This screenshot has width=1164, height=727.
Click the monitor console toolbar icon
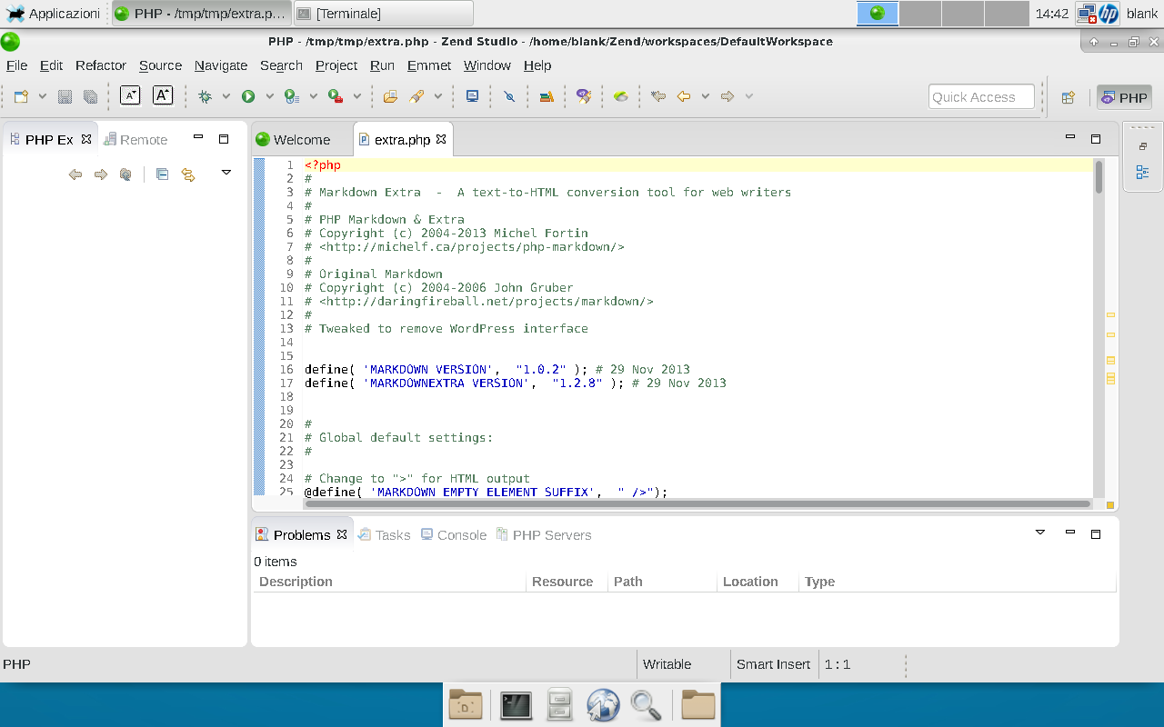pos(472,96)
